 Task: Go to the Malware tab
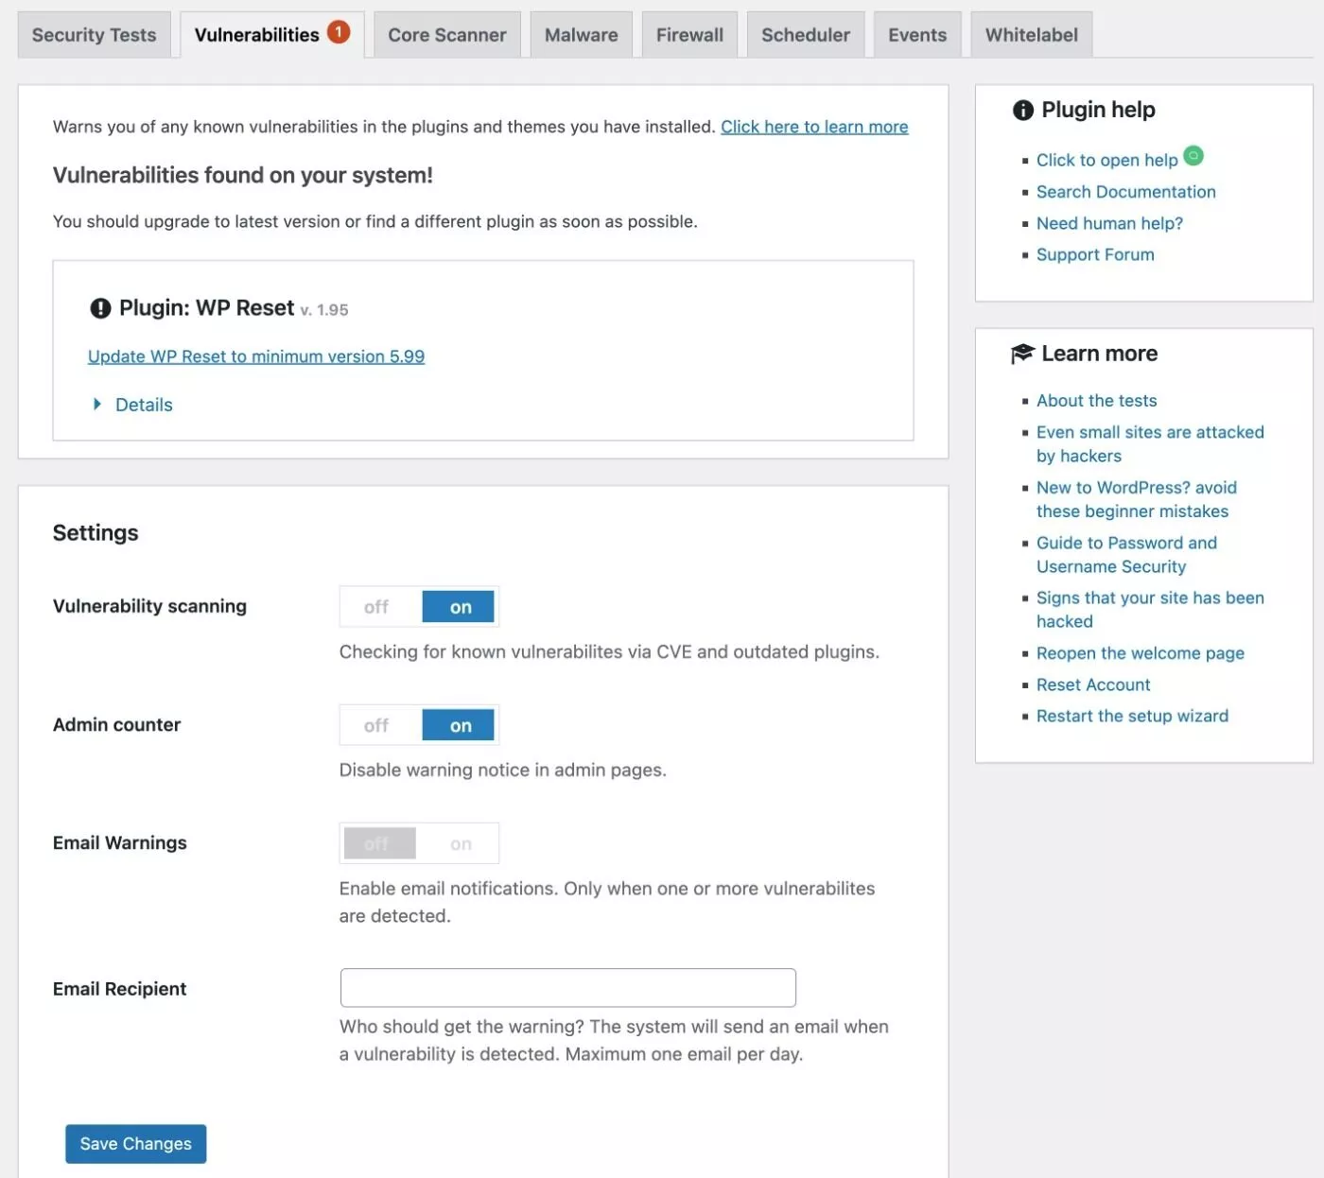581,35
